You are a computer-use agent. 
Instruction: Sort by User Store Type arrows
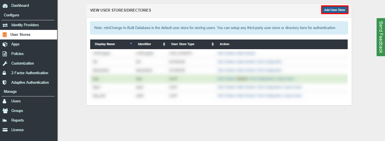pos(213,44)
